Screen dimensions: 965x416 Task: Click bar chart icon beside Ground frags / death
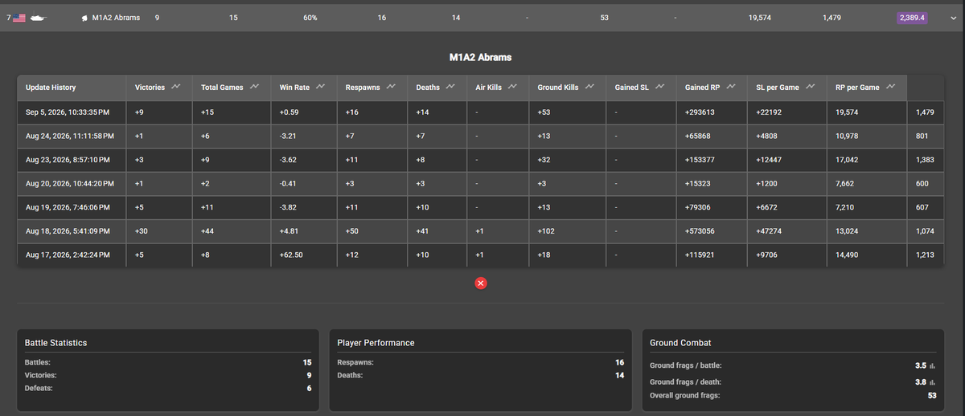point(932,382)
